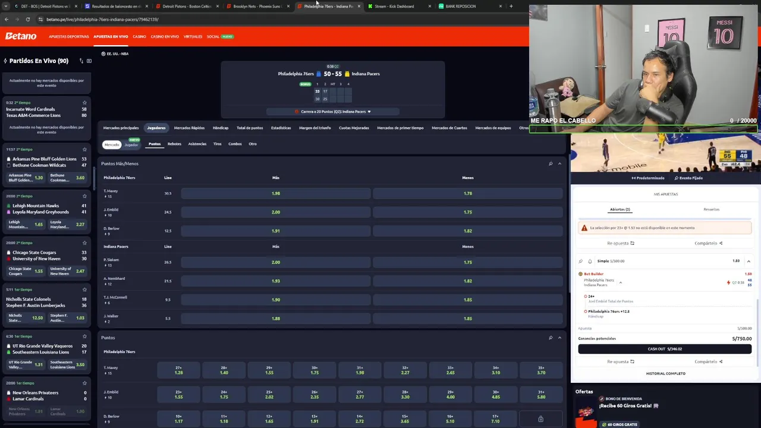Open the Jugadores market tab

click(156, 128)
